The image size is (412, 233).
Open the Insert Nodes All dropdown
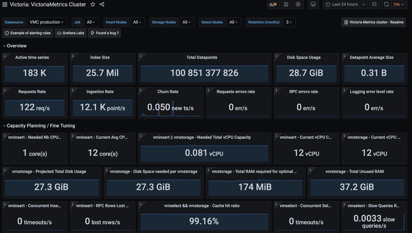tap(138, 22)
